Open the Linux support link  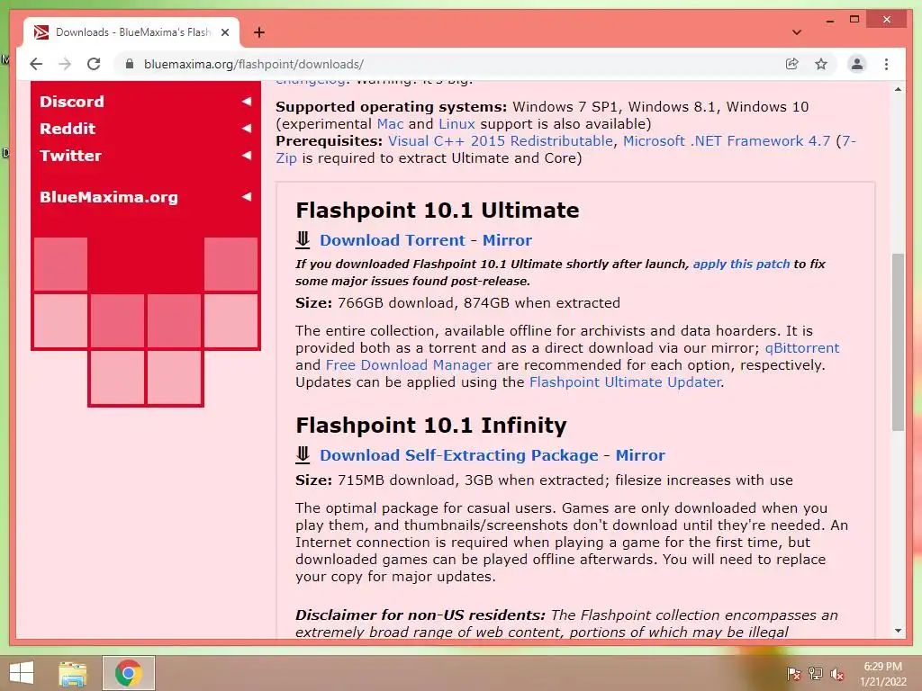pos(456,124)
